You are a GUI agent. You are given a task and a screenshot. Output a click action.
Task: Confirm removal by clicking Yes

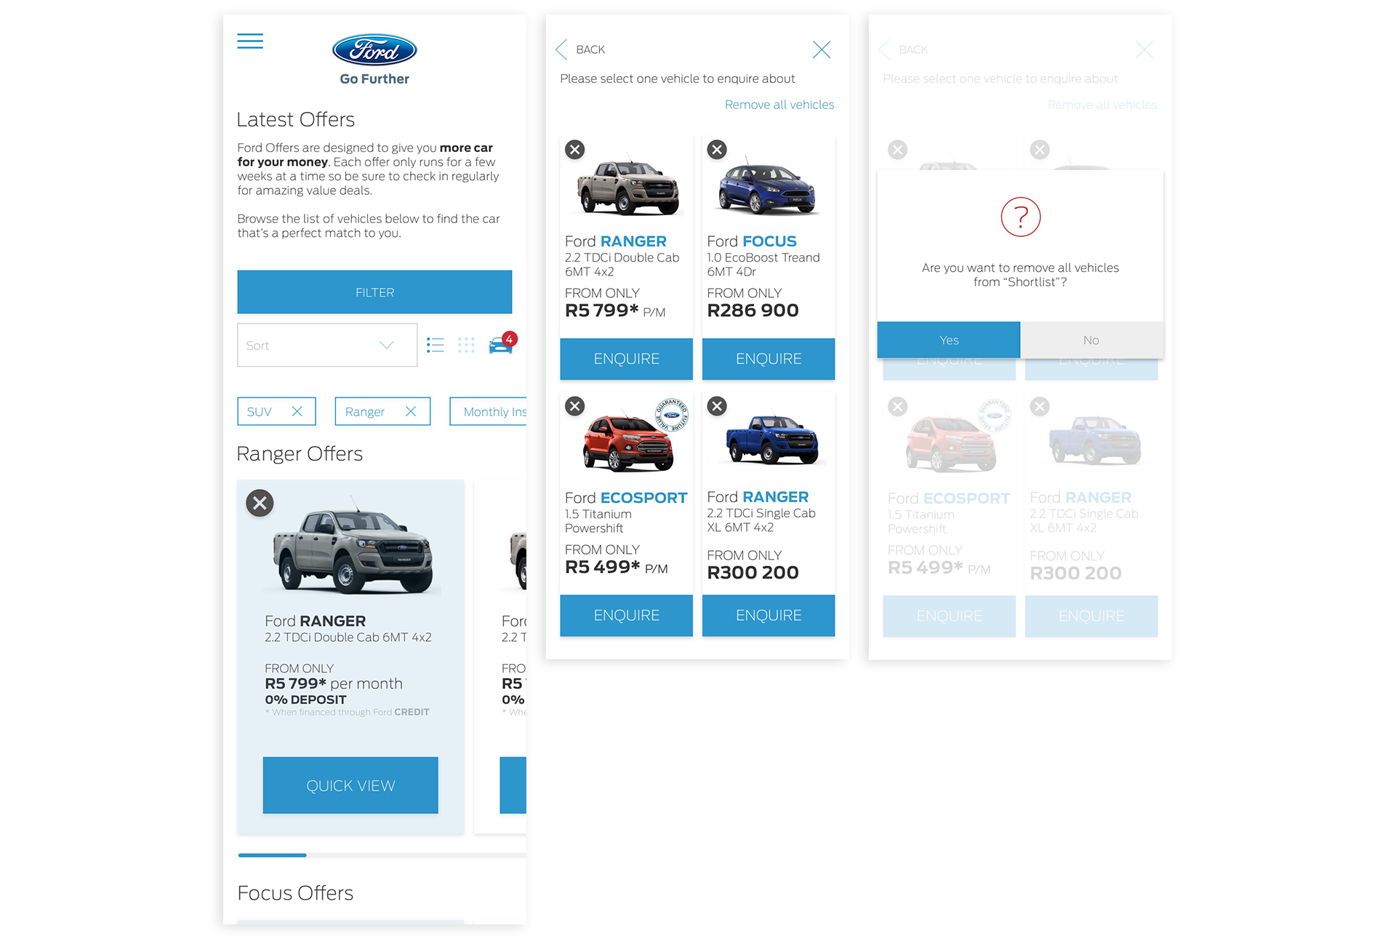(949, 340)
